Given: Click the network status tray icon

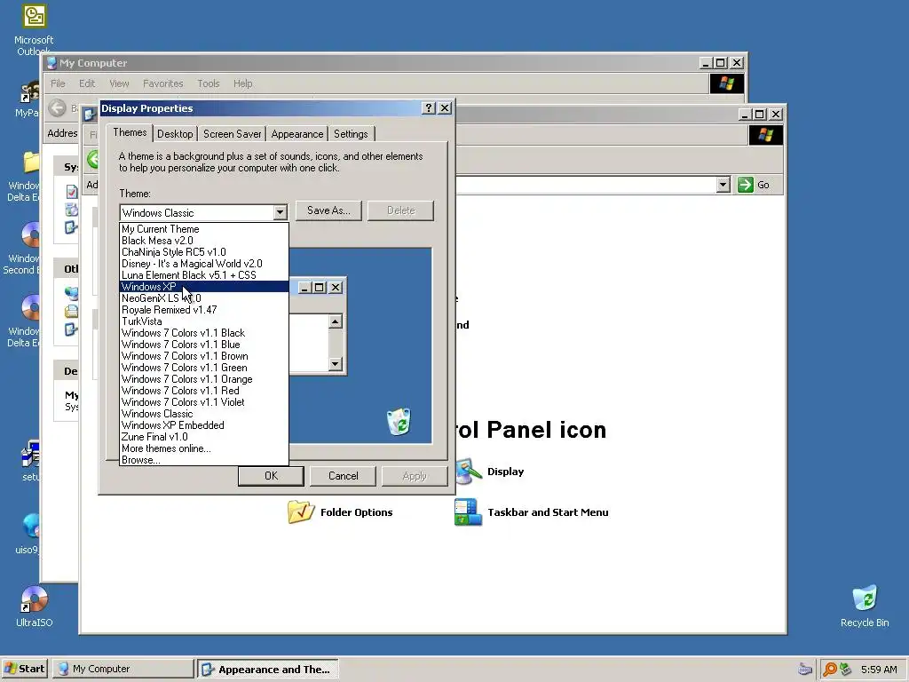Looking at the screenshot, I should (x=845, y=670).
